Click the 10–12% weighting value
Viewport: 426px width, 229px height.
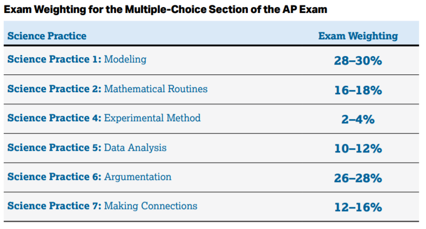pos(358,149)
